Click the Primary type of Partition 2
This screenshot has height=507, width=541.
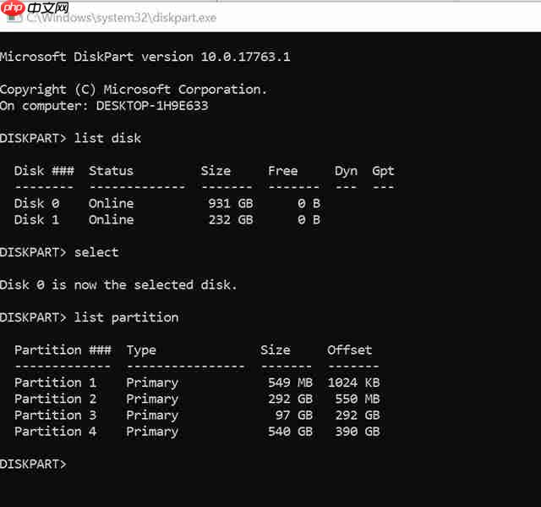click(x=152, y=400)
